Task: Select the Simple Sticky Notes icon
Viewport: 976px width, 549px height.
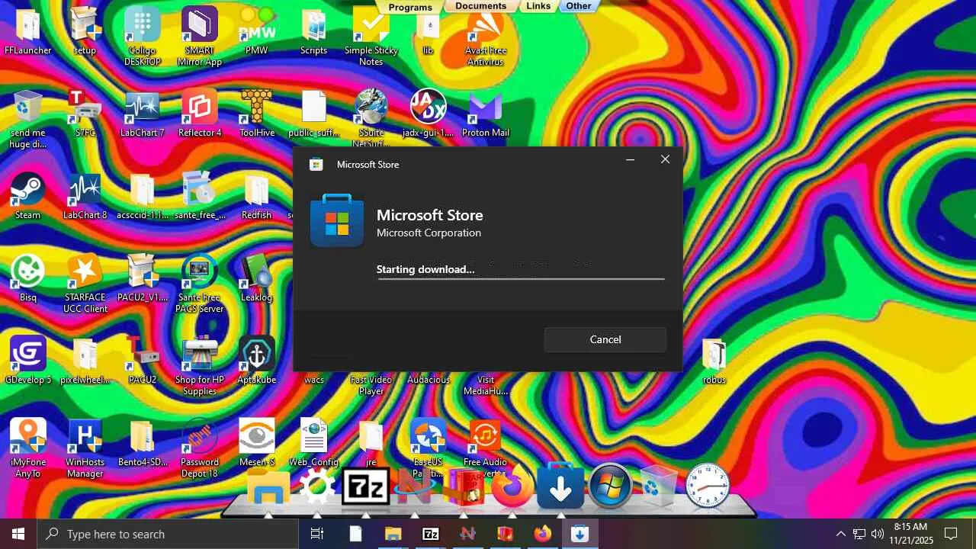Action: coord(371,37)
